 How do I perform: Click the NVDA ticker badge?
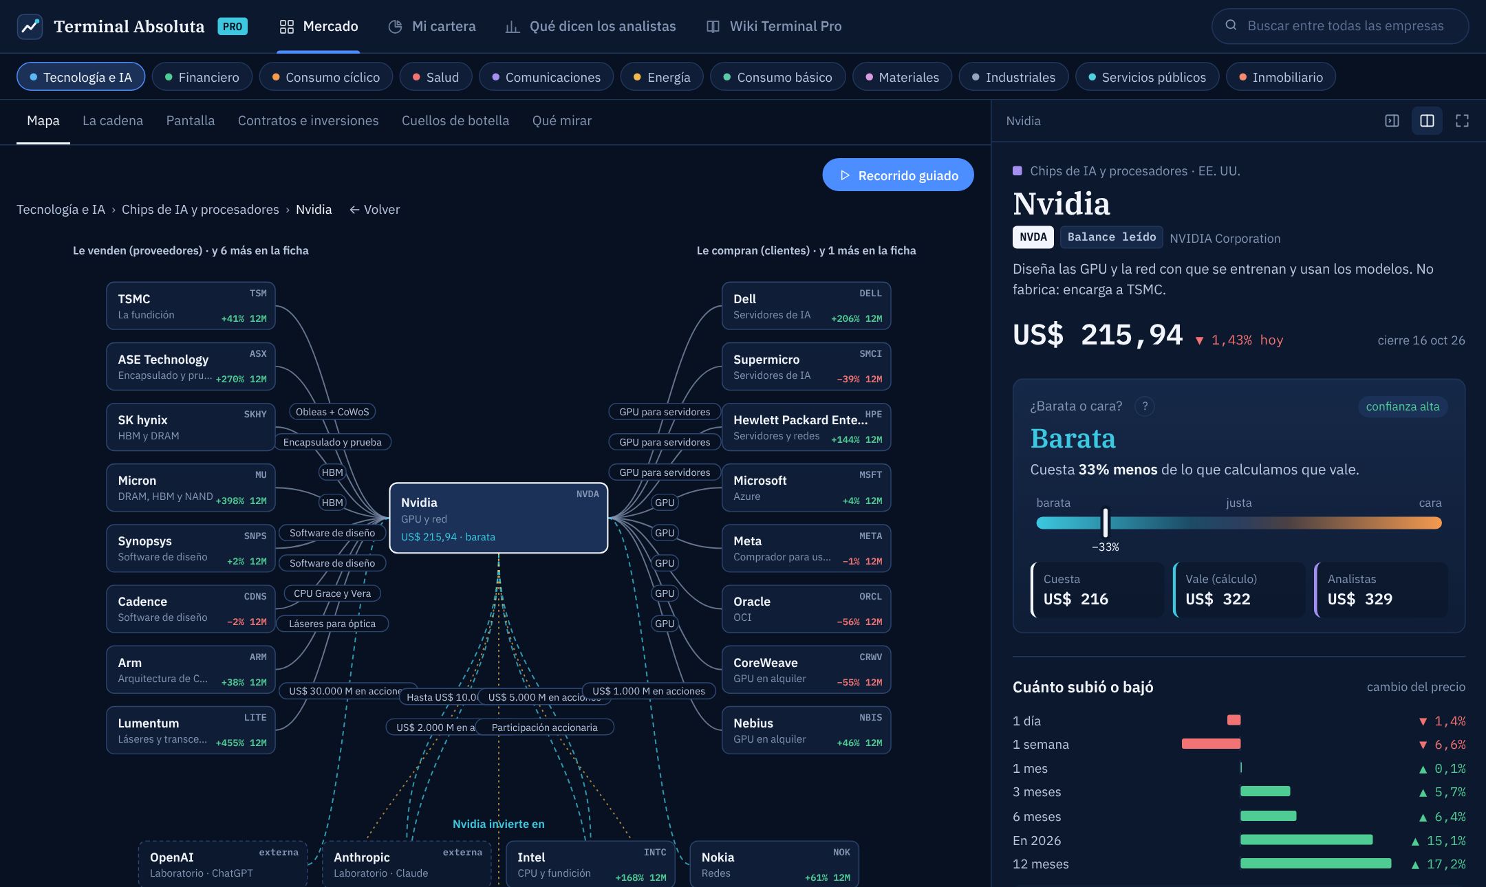tap(1033, 237)
